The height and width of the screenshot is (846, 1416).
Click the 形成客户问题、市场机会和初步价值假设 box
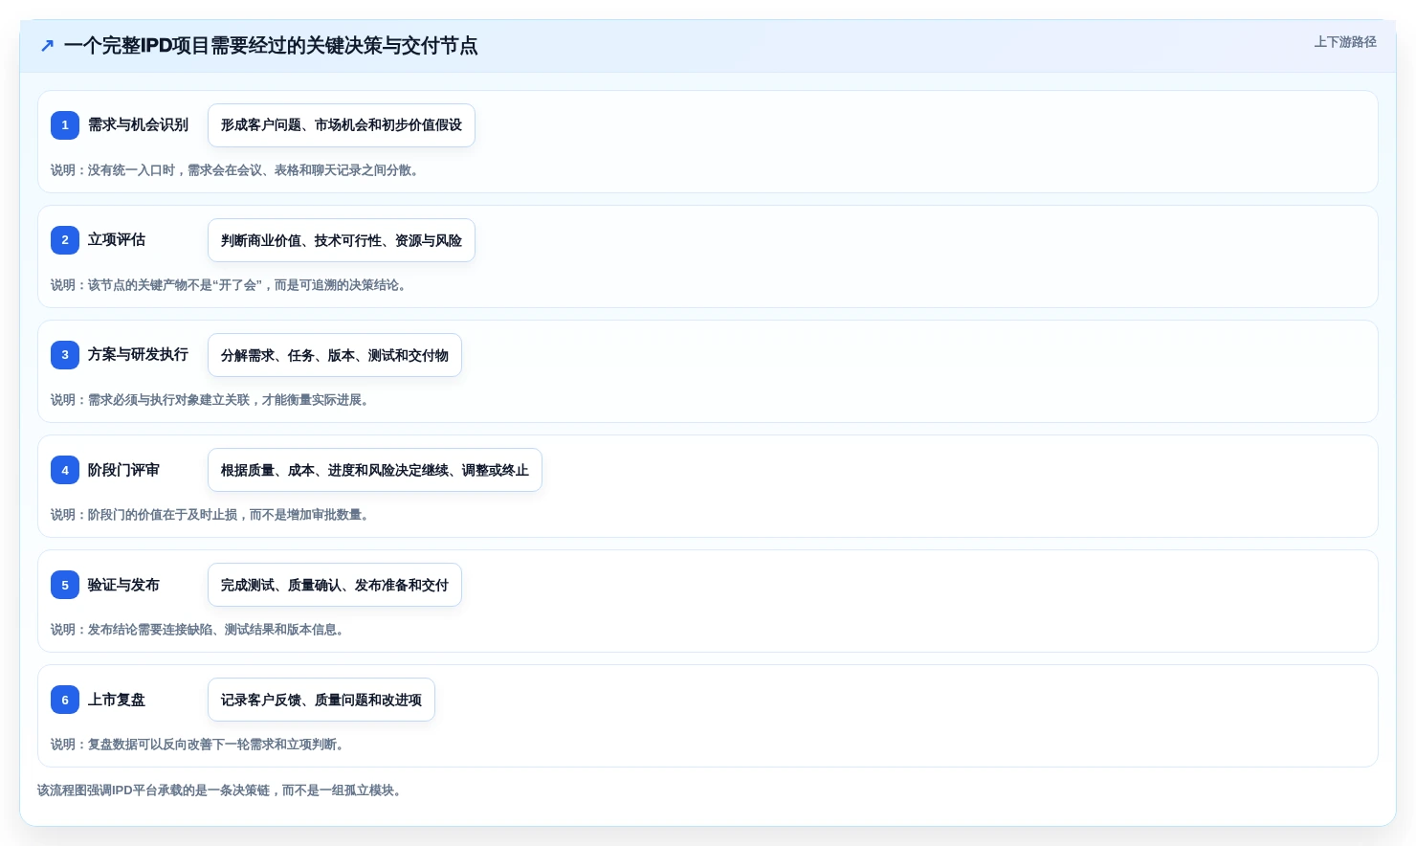tap(342, 125)
